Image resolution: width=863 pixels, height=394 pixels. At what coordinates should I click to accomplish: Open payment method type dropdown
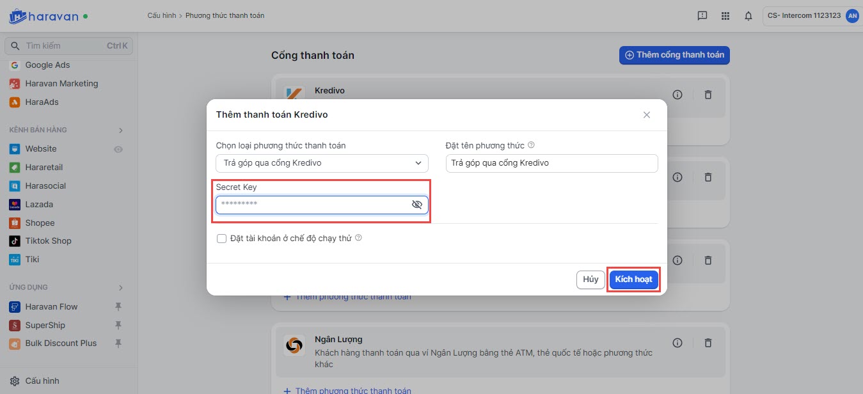click(x=322, y=163)
